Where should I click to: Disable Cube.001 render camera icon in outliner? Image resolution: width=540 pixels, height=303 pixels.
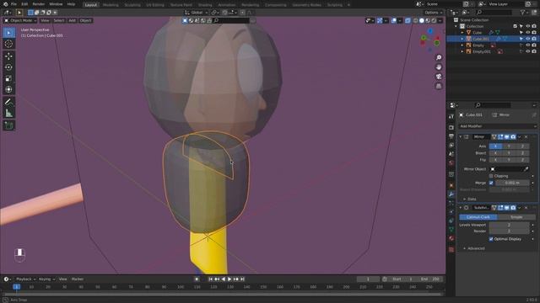point(534,39)
